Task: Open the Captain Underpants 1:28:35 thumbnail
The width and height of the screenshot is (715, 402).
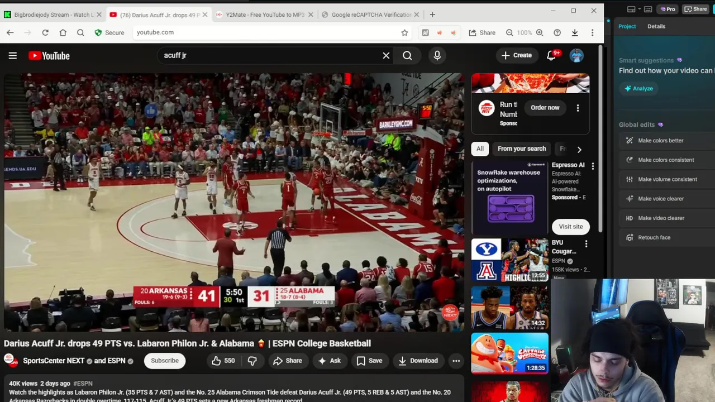Action: point(509,353)
